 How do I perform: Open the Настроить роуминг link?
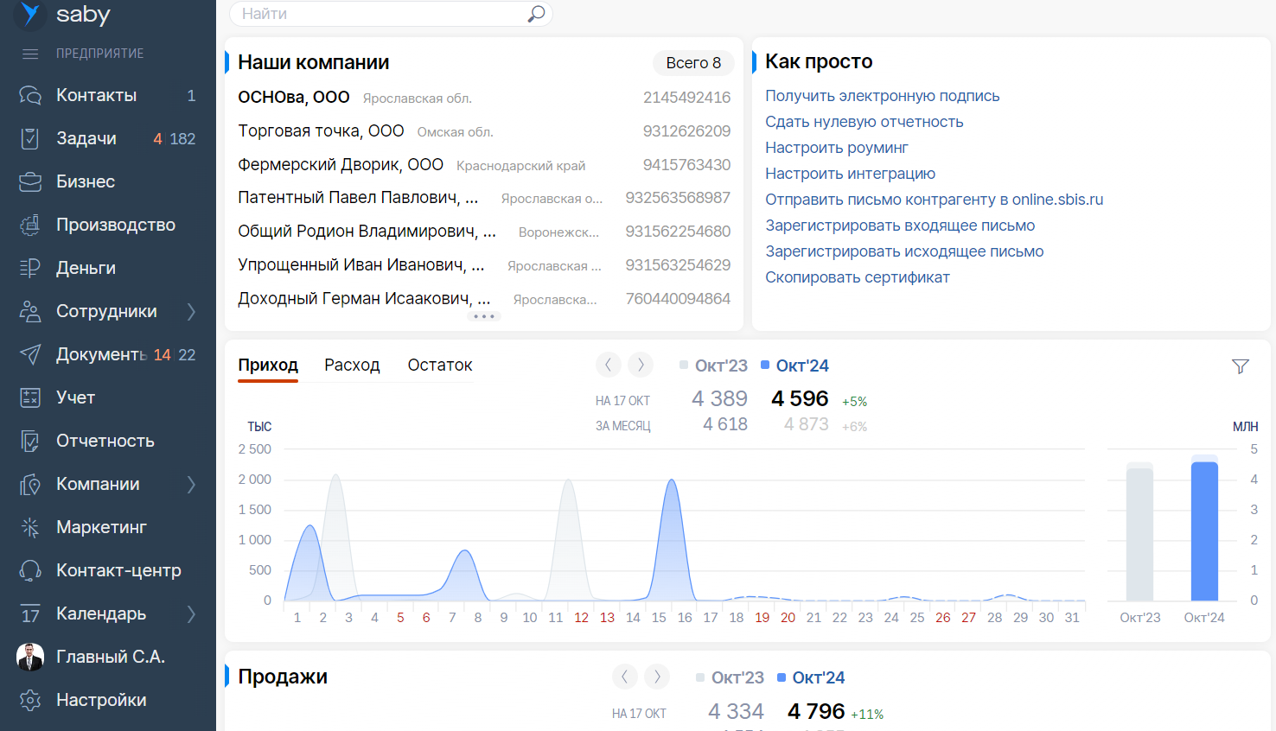pyautogui.click(x=836, y=148)
